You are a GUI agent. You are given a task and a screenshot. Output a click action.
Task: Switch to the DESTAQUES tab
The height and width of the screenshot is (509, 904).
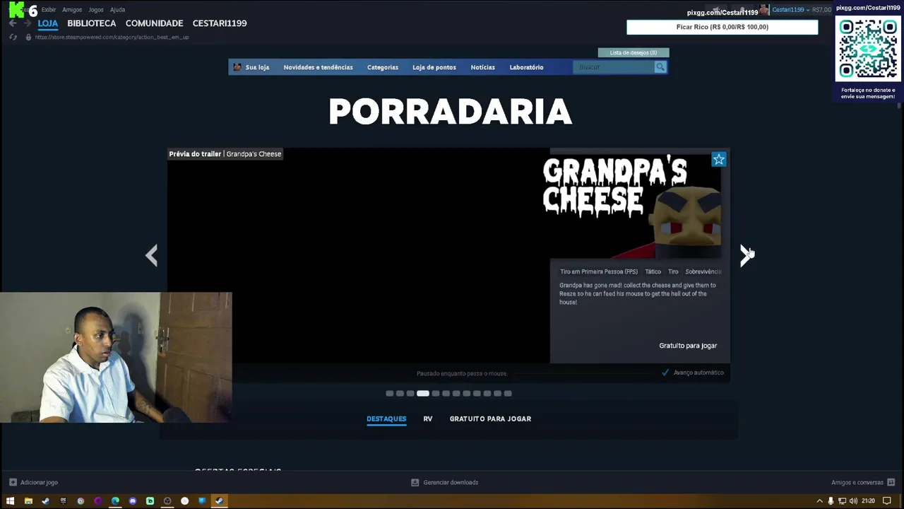point(386,419)
